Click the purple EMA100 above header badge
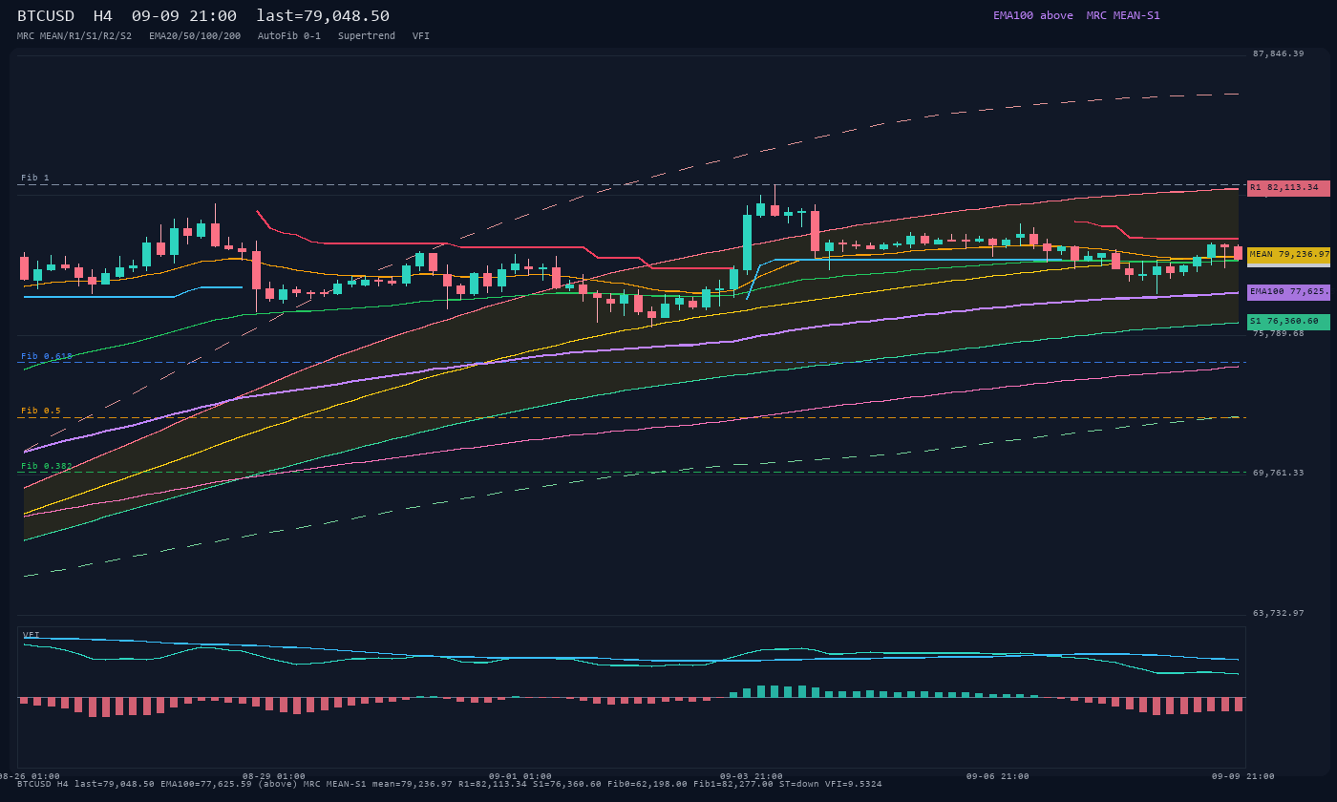The height and width of the screenshot is (802, 1337). coord(1033,15)
